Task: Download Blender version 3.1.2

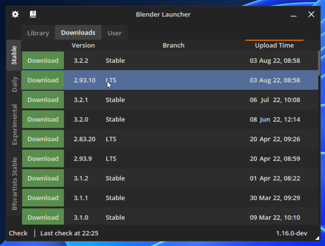Action: [43, 178]
